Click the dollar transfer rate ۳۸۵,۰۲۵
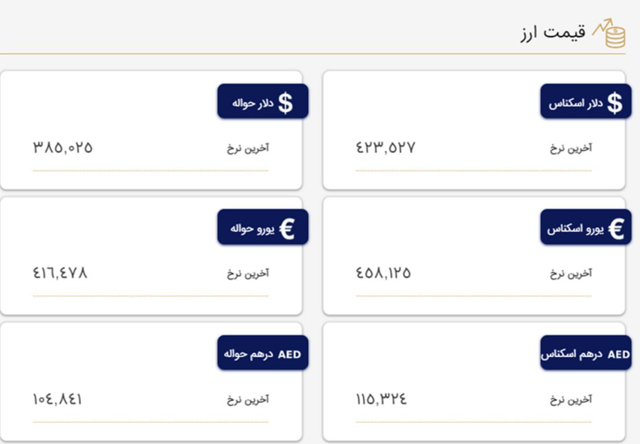640x444 pixels. [62, 148]
